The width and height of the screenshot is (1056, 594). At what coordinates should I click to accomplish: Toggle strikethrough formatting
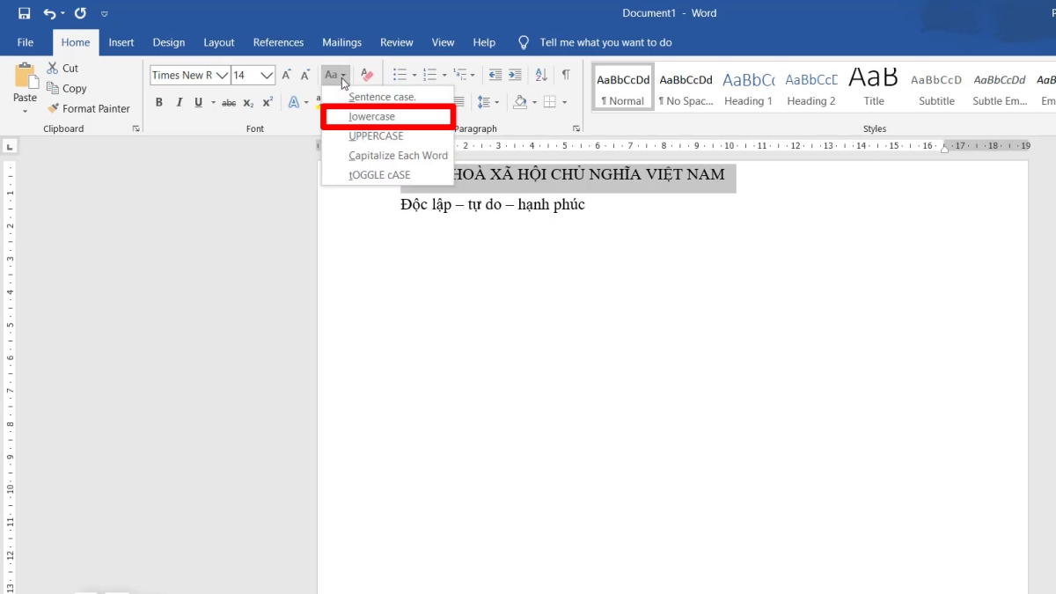(x=229, y=102)
